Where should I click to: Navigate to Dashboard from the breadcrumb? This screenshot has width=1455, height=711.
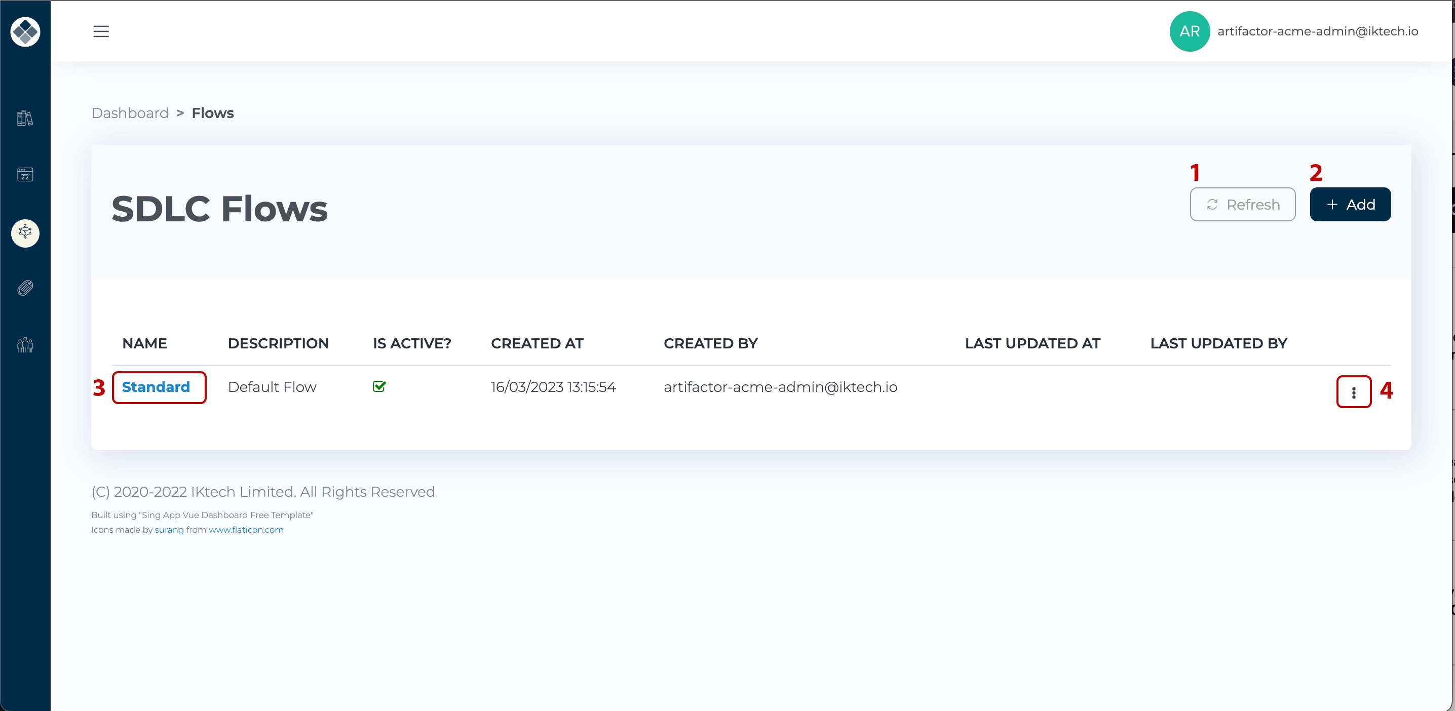130,113
